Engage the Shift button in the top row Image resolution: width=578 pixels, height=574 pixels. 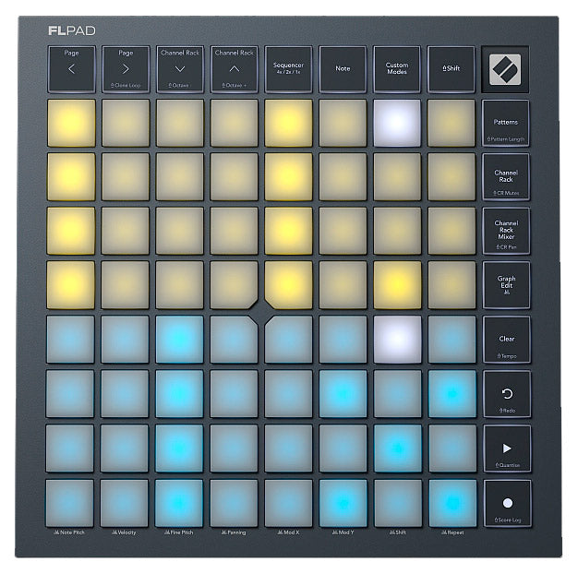point(451,69)
